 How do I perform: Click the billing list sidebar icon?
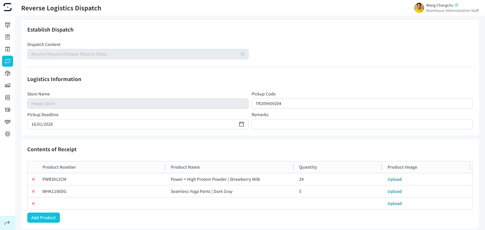coord(8,110)
